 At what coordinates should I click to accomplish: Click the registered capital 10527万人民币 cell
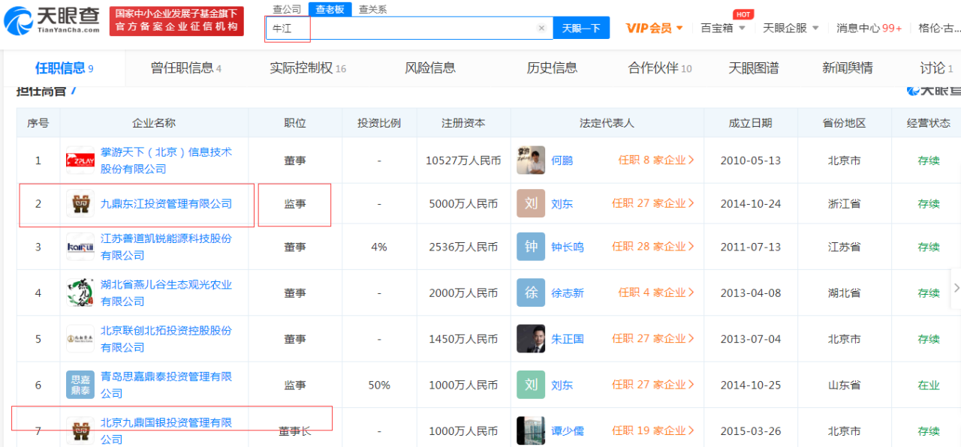tap(463, 160)
